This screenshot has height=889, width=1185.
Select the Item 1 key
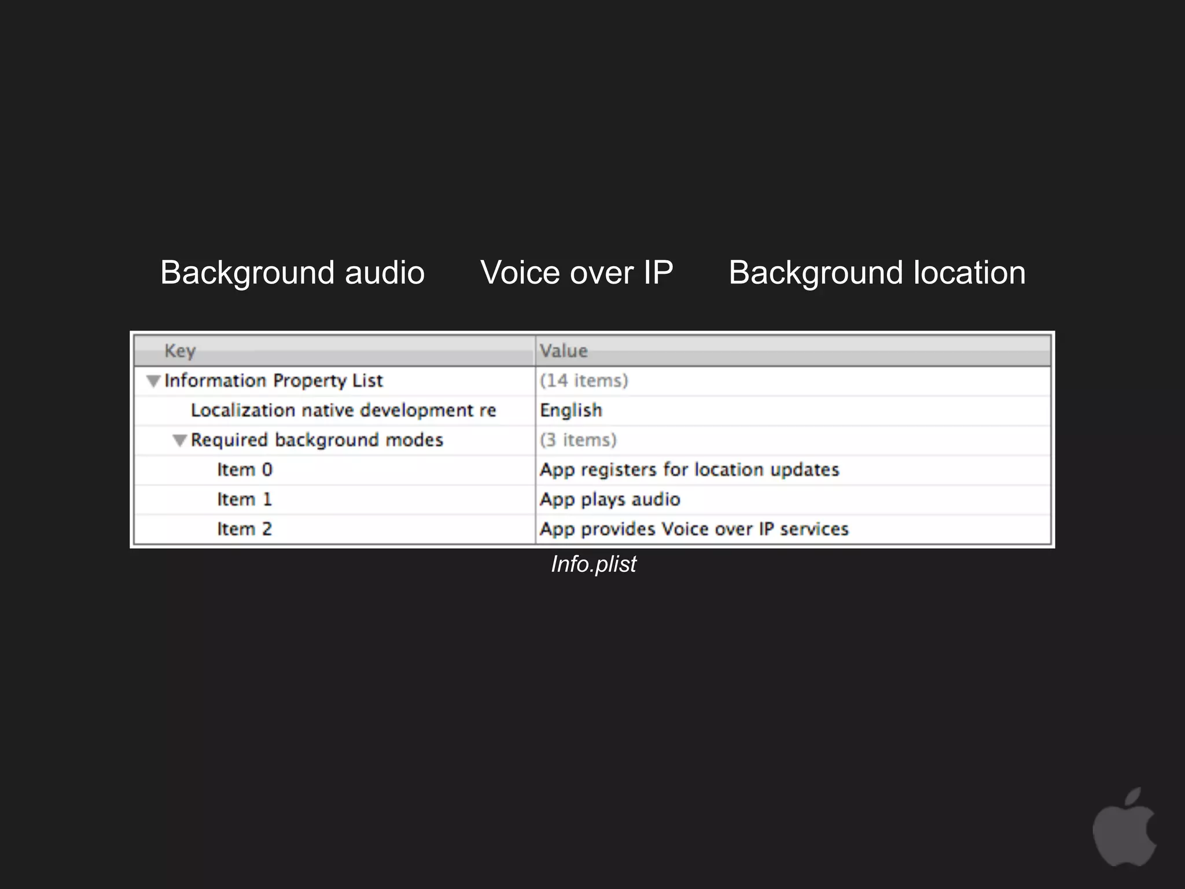[244, 499]
